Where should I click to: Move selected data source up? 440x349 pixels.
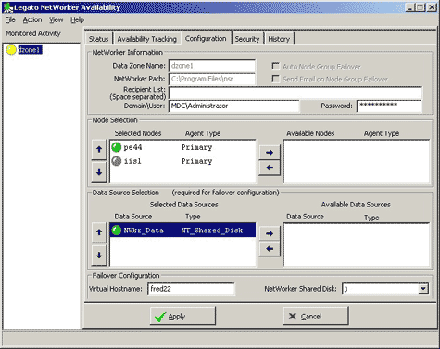[x=99, y=232]
